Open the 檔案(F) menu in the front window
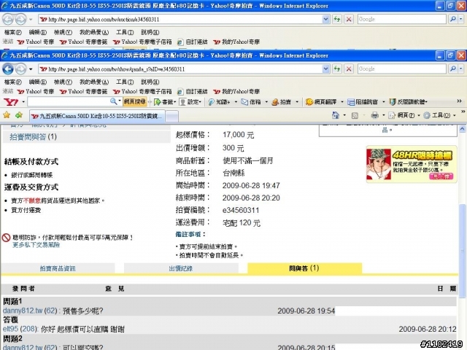The height and width of the screenshot is (350, 467). [13, 82]
